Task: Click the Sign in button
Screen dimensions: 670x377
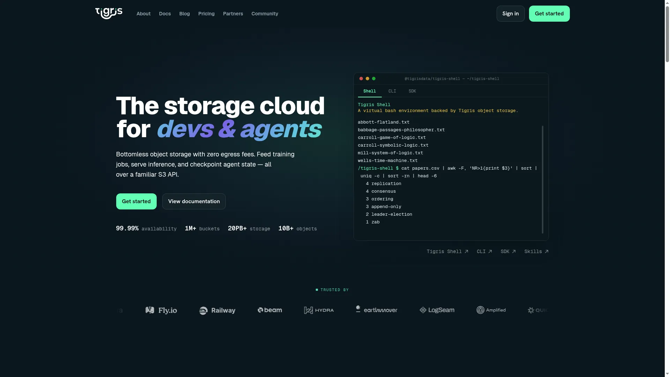Action: tap(510, 14)
